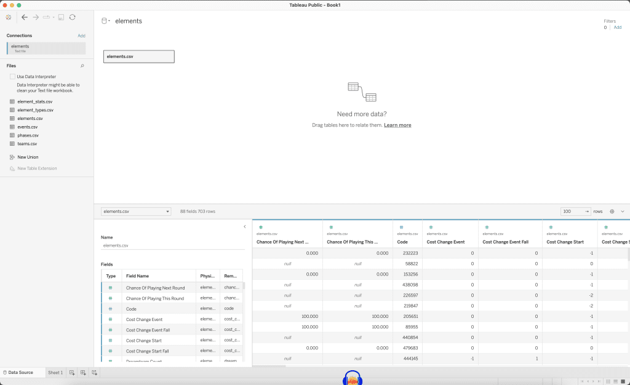Screen dimensions: 630x385
Task: Click cell with Code value 444145
Action: point(407,359)
